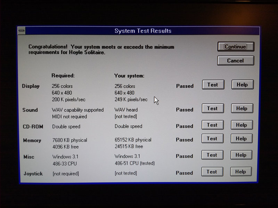This screenshot has height=208, width=278.
Task: Cancel the system test results dialog
Action: tap(235, 61)
